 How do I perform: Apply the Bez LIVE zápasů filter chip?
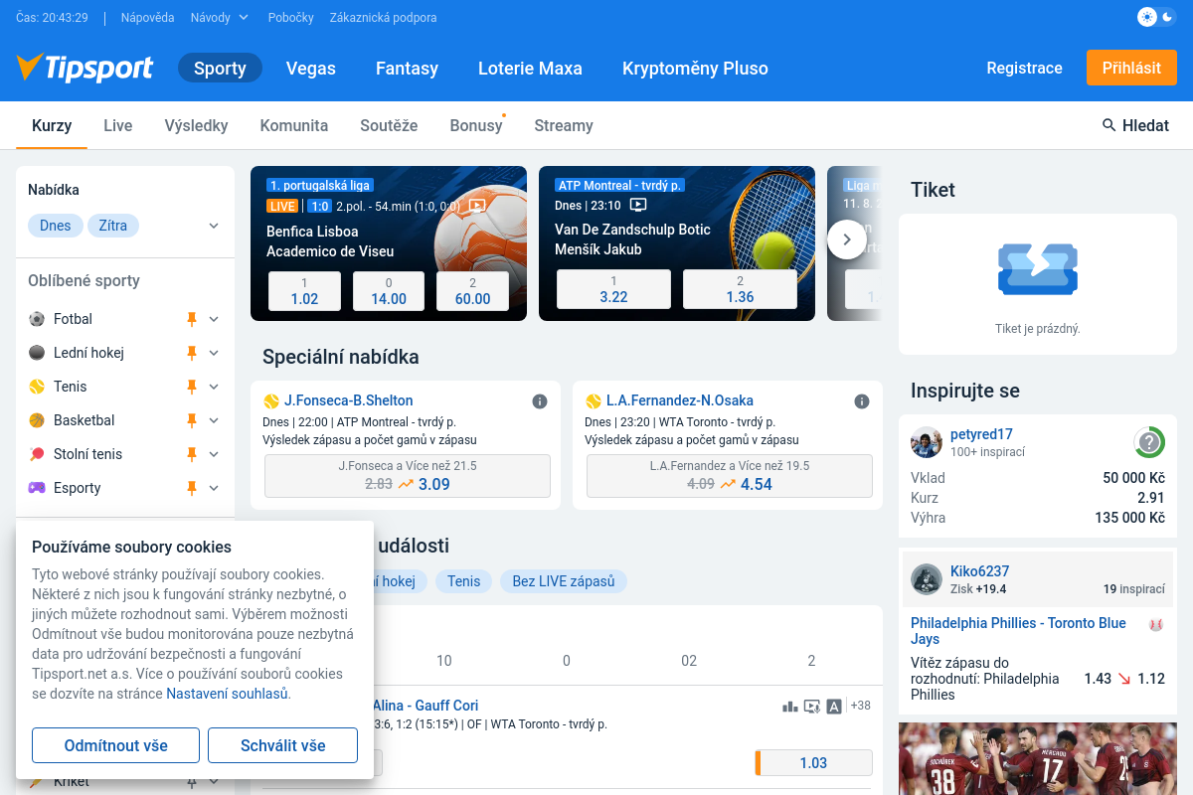pos(564,581)
